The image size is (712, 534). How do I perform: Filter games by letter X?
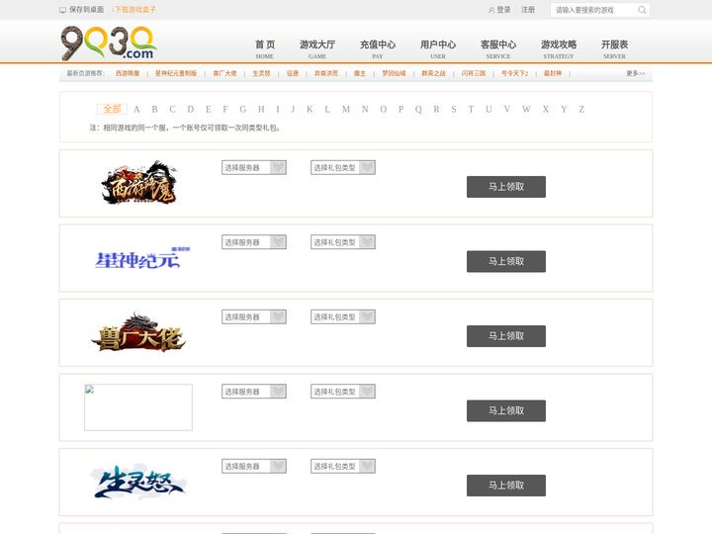click(546, 110)
